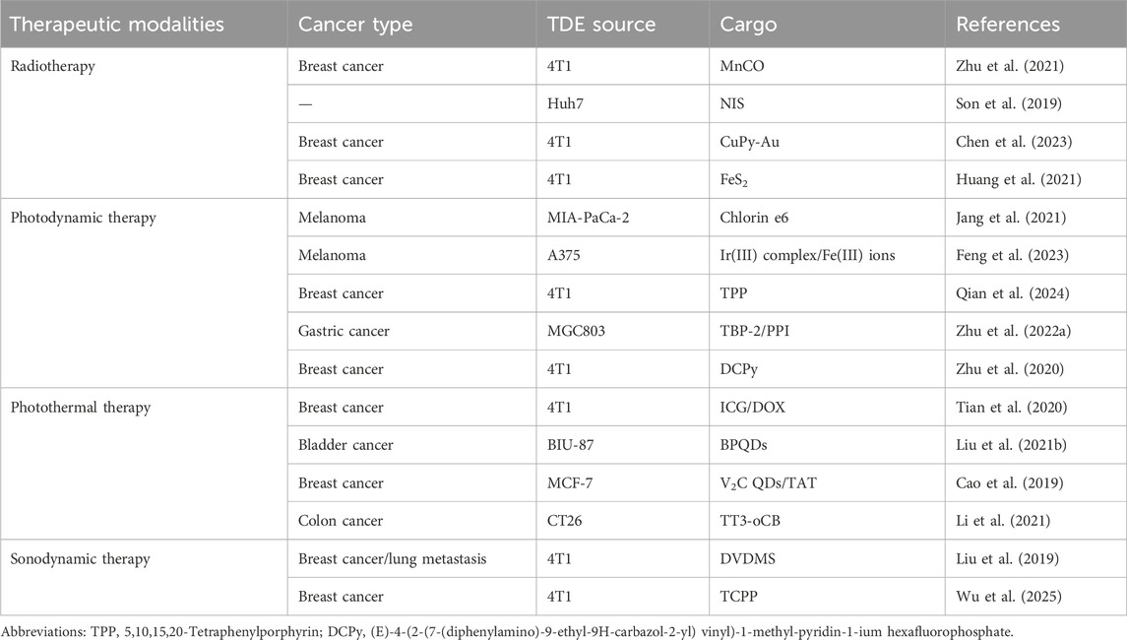Open the Feng et al. (2023) citation
The image size is (1127, 640).
coord(1012,255)
